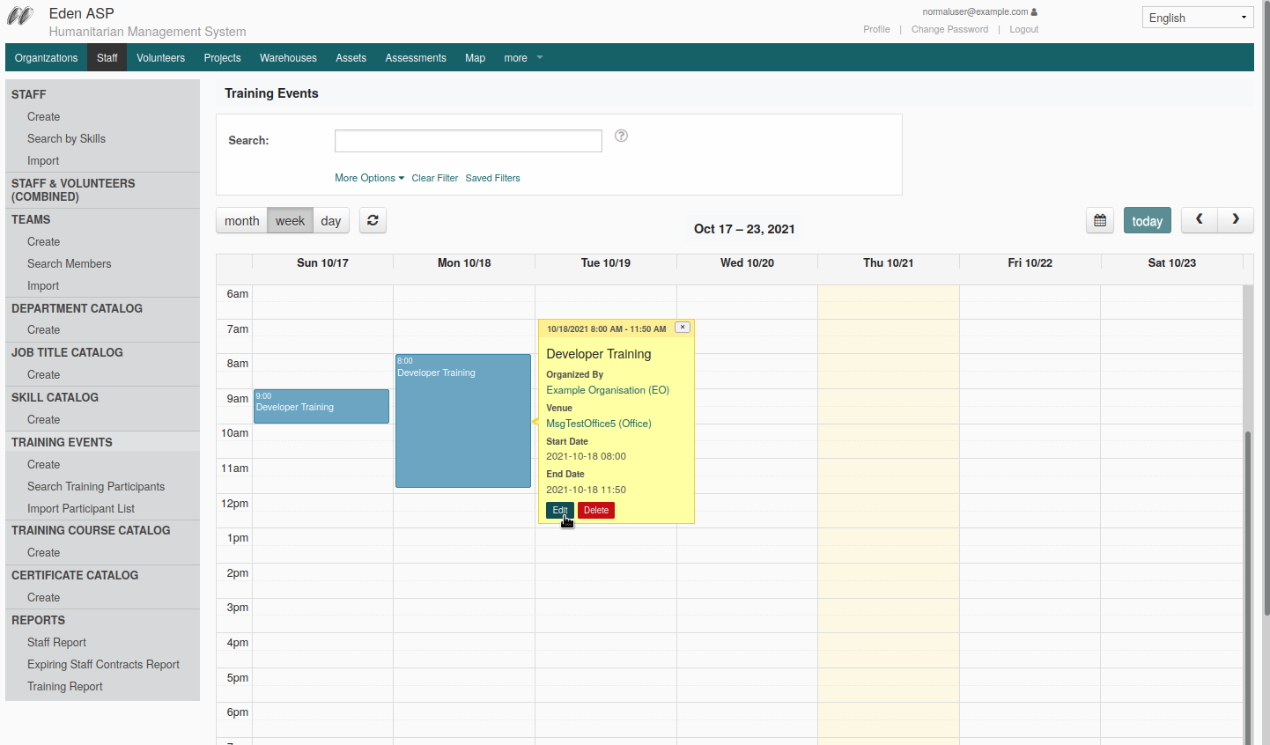The image size is (1270, 745).
Task: Go to next week arrow
Action: 1236,219
